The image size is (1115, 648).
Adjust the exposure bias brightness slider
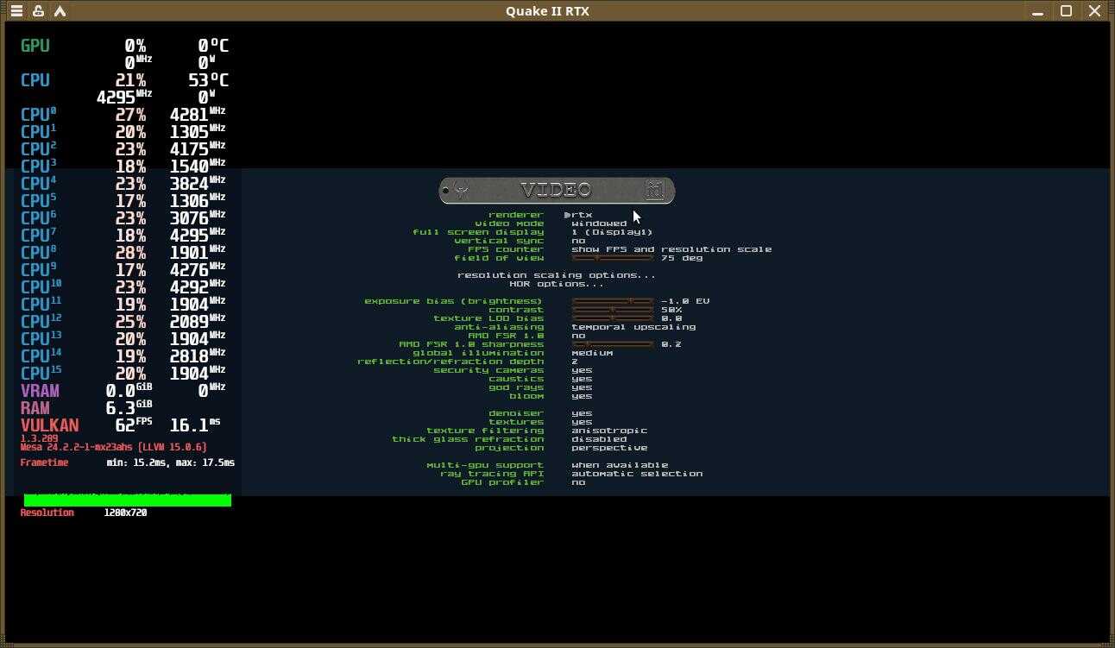pyautogui.click(x=613, y=301)
